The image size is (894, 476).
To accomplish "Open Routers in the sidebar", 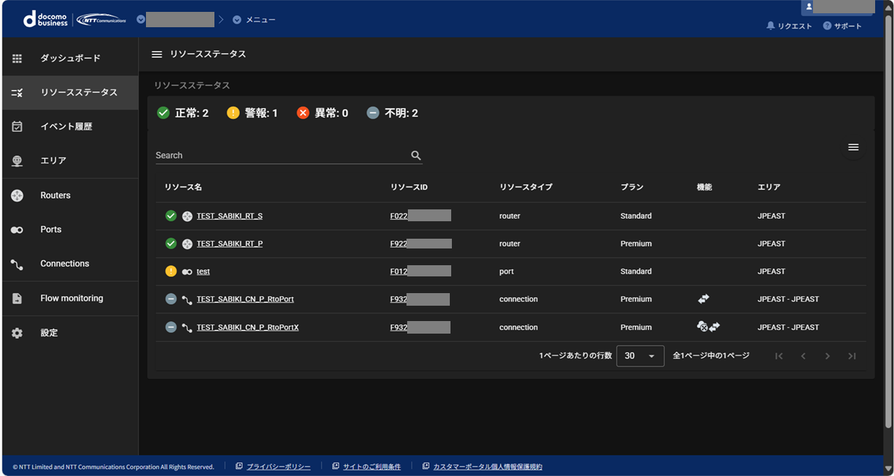I will [x=55, y=195].
